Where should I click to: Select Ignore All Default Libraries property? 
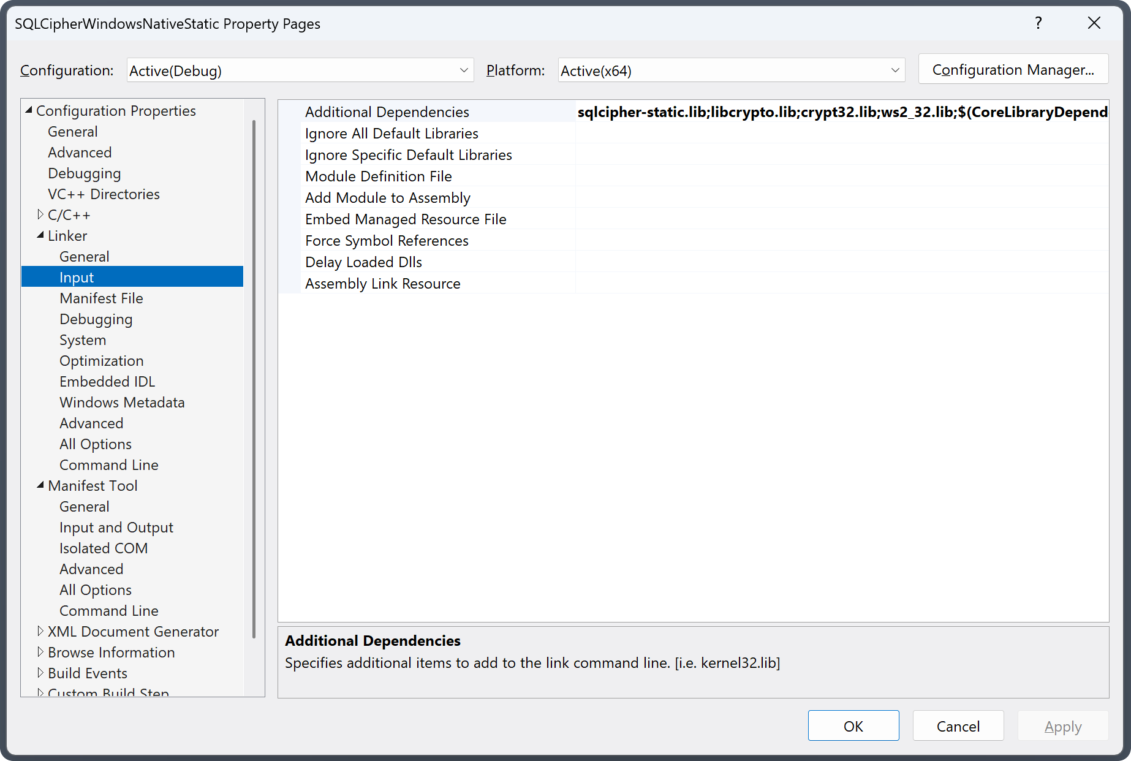391,134
